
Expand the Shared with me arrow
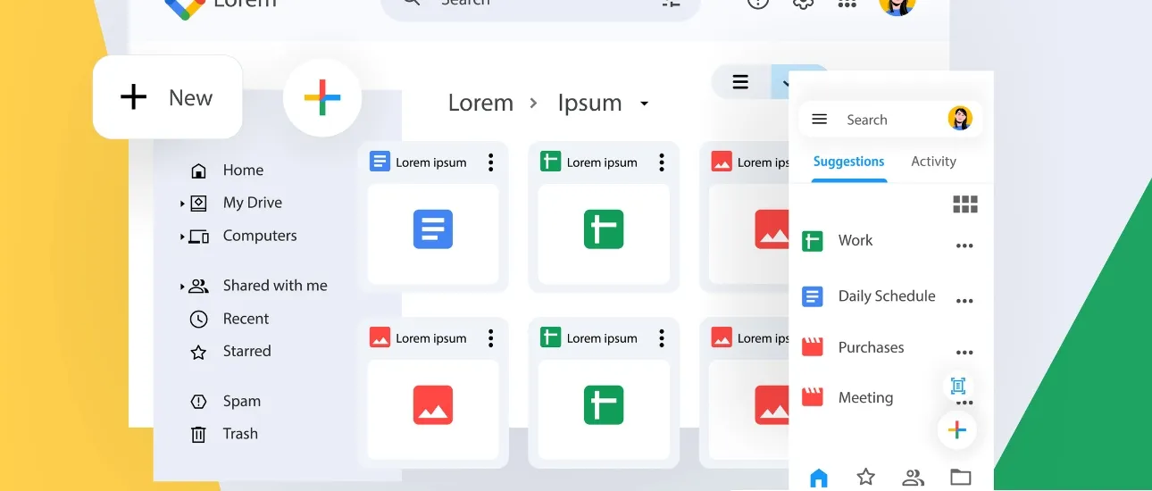[x=182, y=287]
